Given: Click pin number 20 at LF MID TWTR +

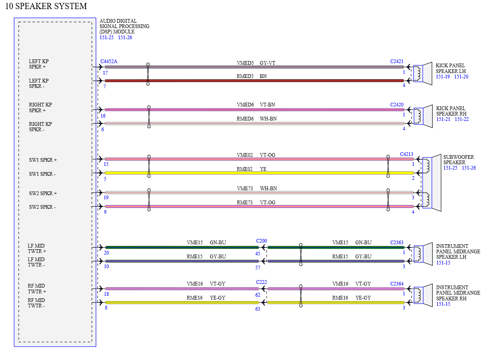Looking at the screenshot, I should (x=106, y=252).
